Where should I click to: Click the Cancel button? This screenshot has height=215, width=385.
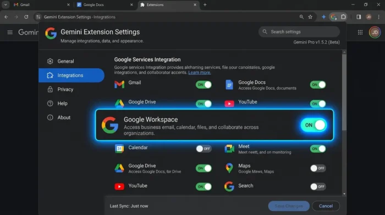326,206
